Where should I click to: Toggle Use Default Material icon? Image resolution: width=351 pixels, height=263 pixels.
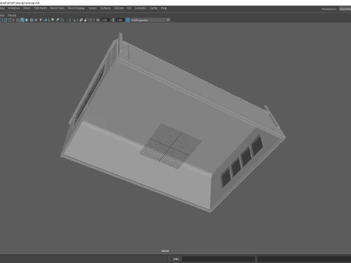click(x=27, y=20)
